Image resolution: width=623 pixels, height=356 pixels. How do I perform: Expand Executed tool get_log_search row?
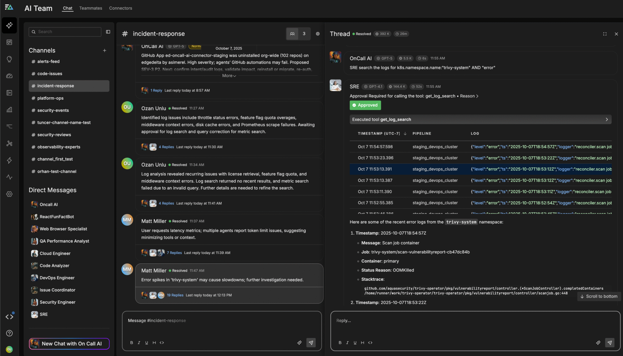(606, 119)
